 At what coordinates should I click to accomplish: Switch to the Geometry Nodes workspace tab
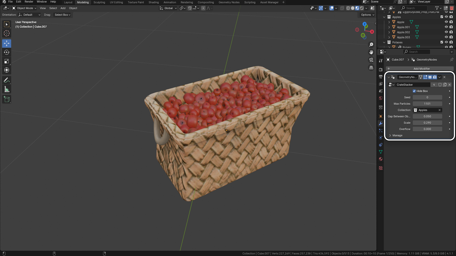tap(229, 2)
